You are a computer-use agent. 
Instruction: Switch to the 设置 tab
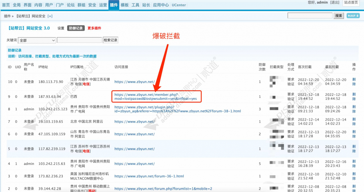tap(61, 28)
